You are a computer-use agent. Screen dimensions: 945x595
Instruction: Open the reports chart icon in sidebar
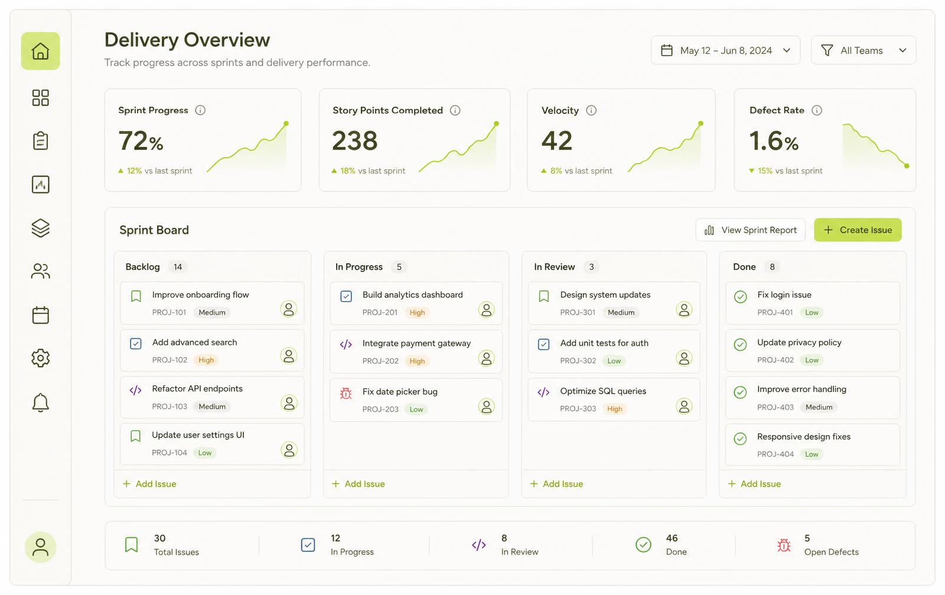tap(40, 184)
